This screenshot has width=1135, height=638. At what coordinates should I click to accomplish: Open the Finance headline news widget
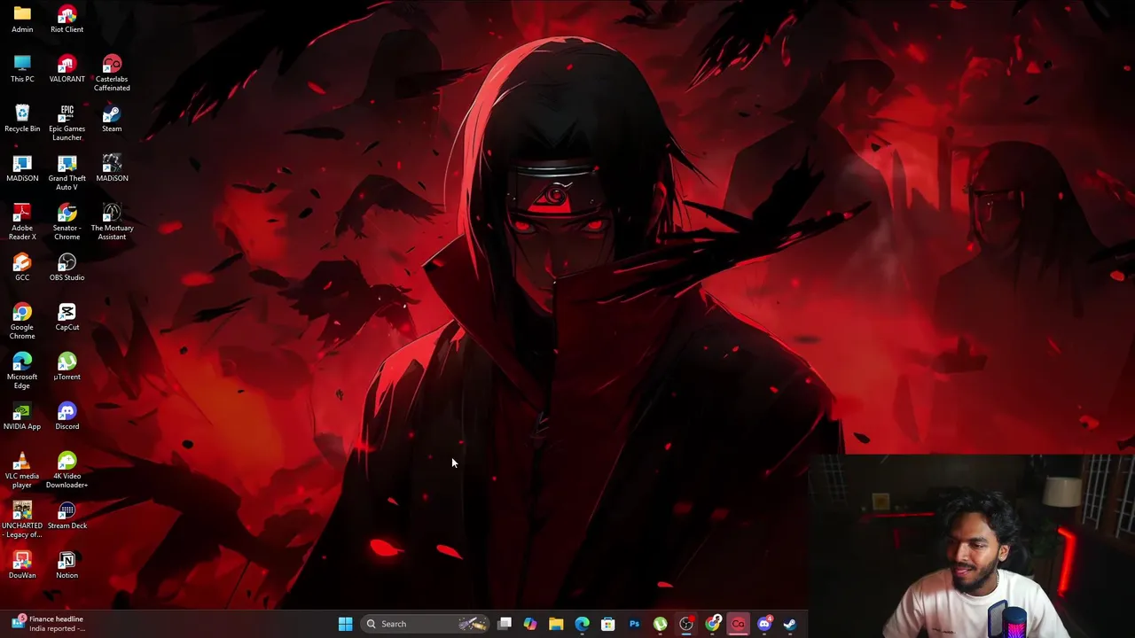49,624
